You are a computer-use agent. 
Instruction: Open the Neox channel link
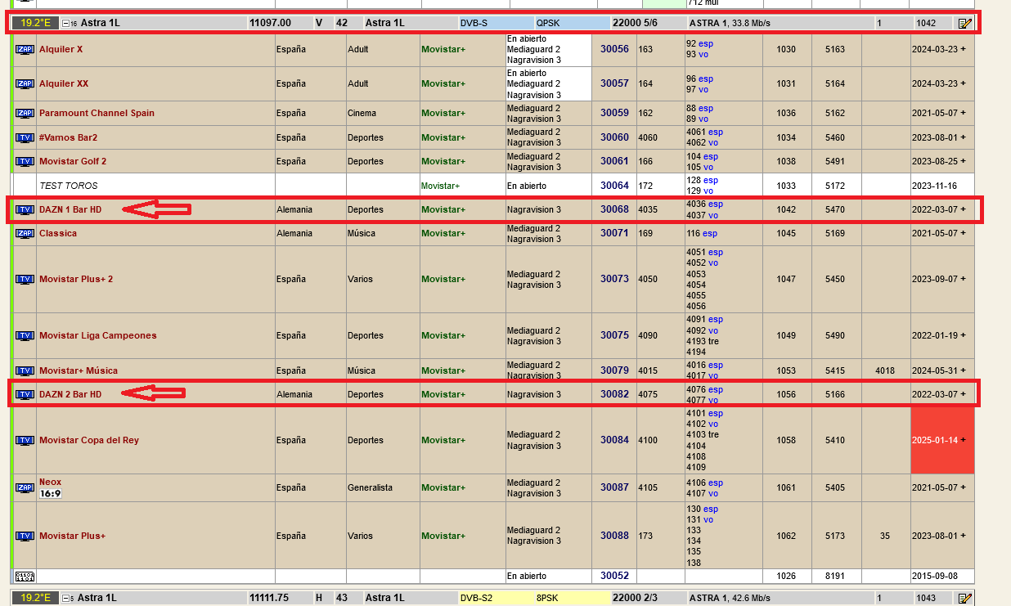[50, 482]
